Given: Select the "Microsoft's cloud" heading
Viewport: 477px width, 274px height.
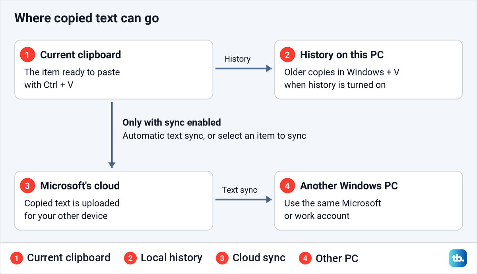Looking at the screenshot, I should click(80, 186).
